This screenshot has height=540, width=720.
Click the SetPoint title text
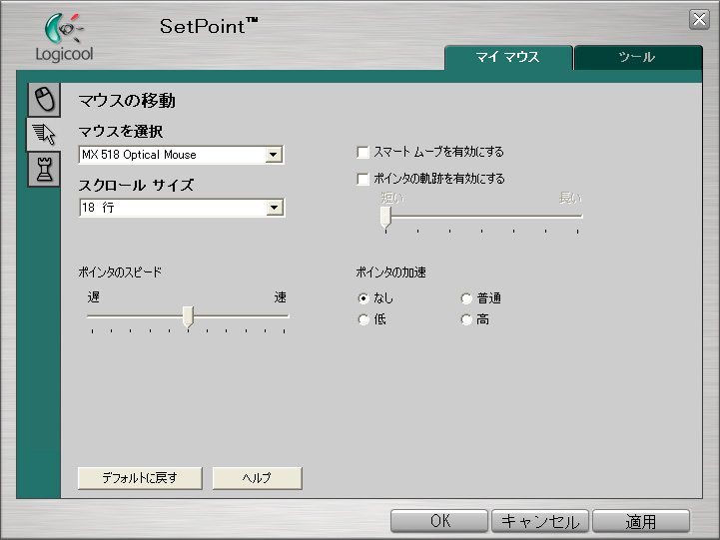click(x=209, y=26)
